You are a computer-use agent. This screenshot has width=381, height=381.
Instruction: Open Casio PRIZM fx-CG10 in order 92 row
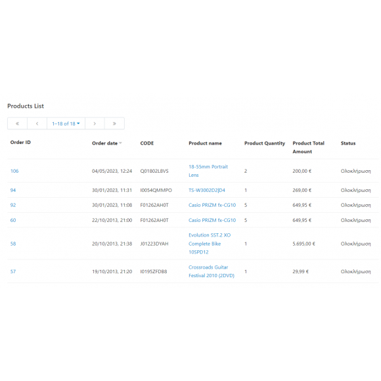pos(212,205)
